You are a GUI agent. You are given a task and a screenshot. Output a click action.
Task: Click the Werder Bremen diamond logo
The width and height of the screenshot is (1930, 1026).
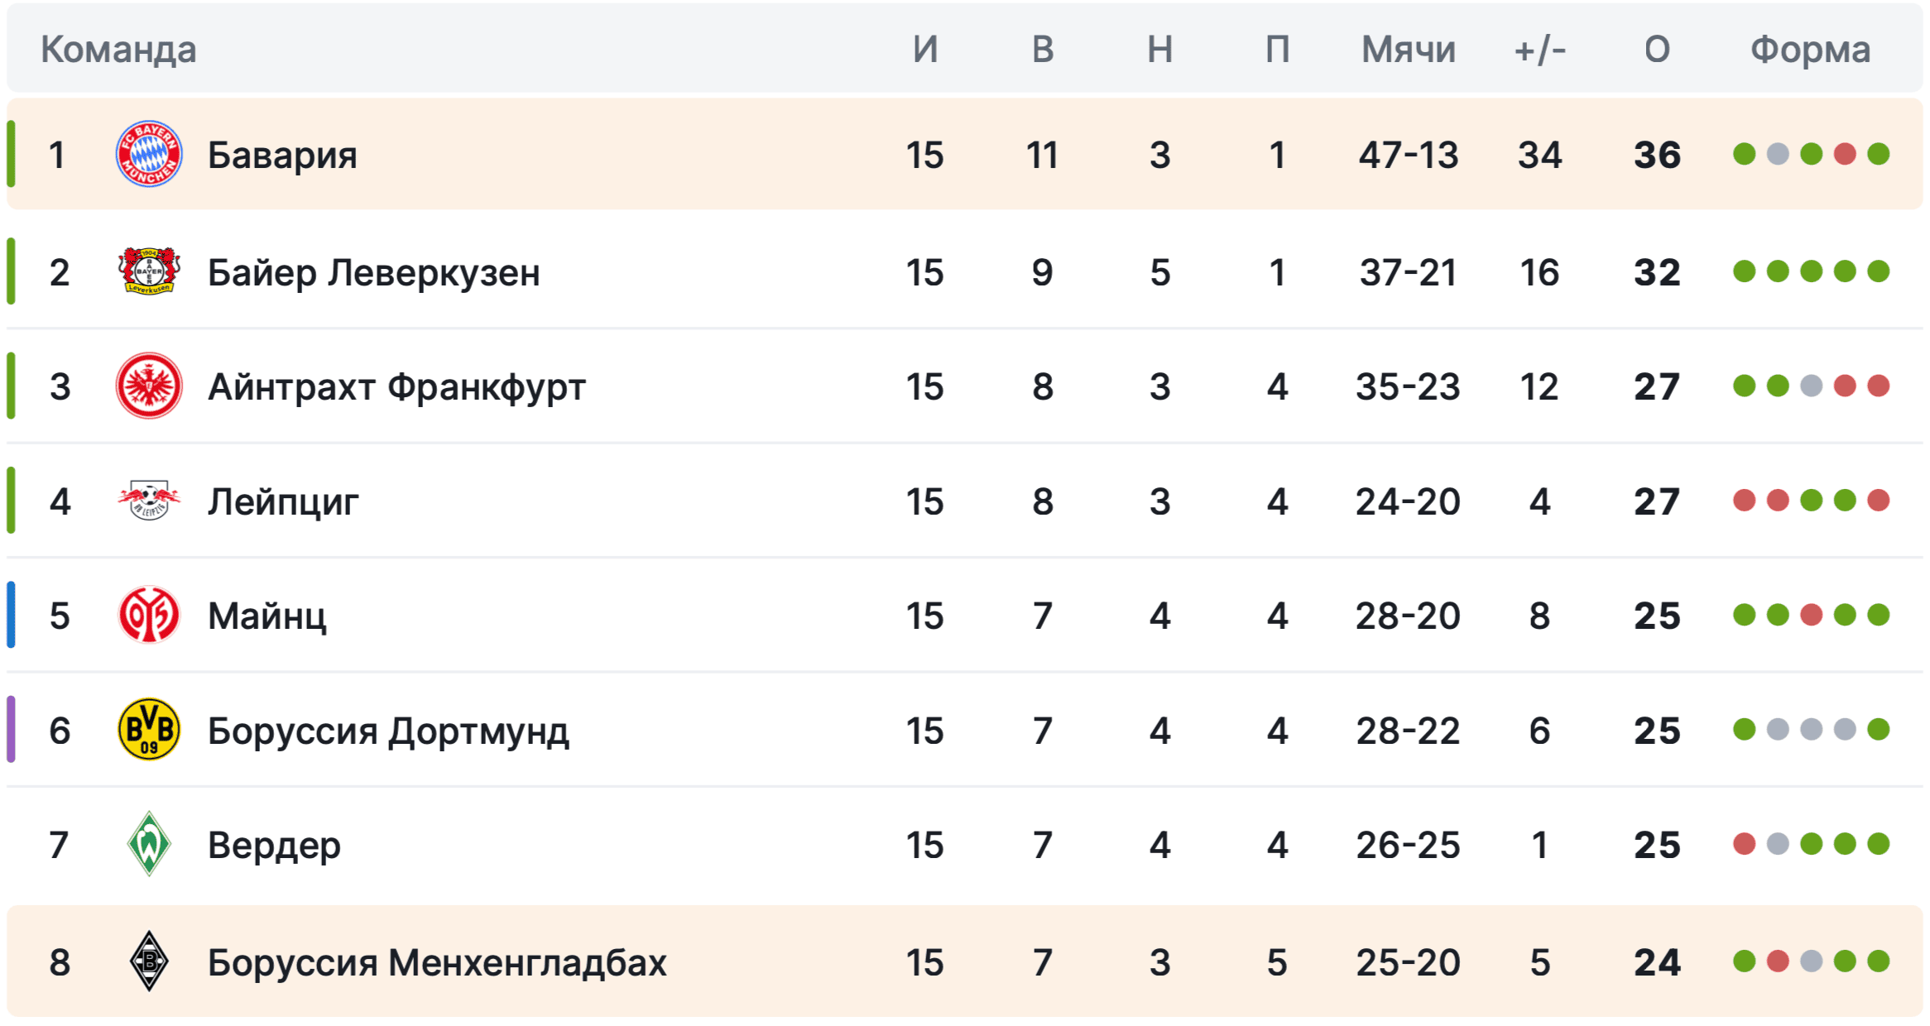point(149,844)
